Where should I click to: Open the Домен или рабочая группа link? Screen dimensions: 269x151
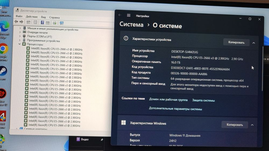168,100
